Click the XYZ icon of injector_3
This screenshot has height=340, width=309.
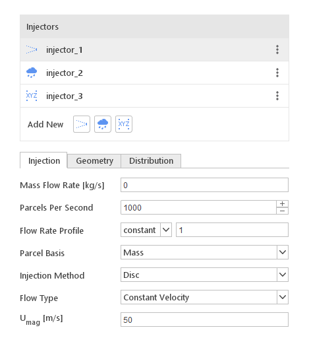tap(32, 96)
